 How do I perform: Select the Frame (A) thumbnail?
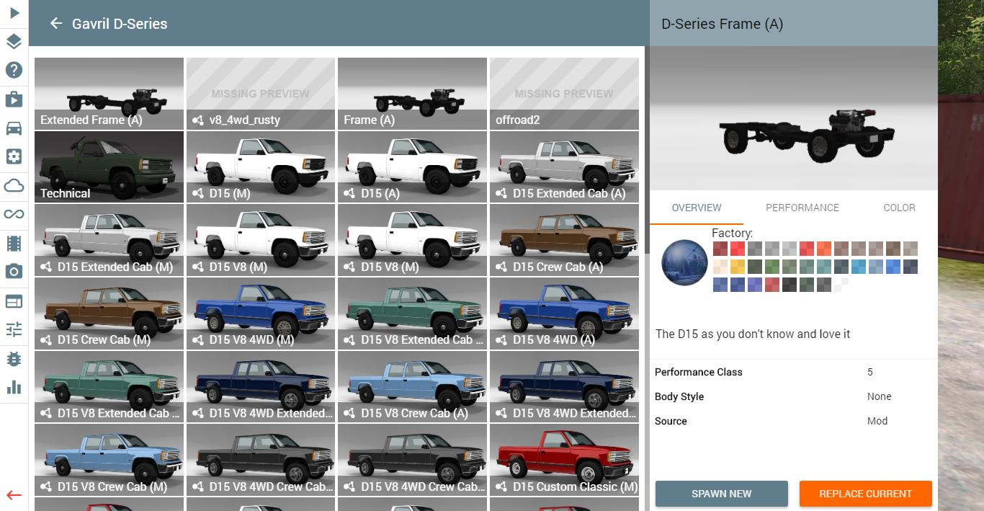coord(413,94)
